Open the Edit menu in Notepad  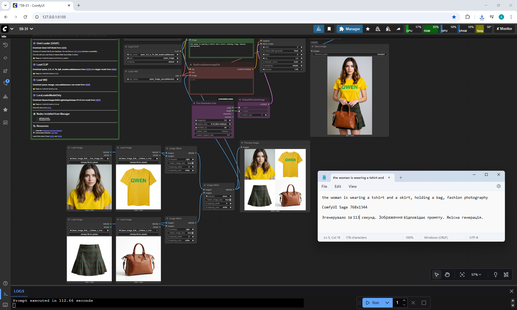[338, 186]
